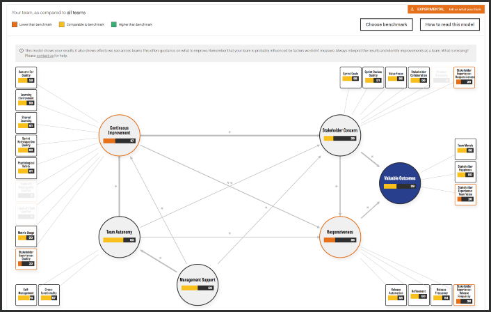Screen dimensions: 491x312
Task: Open the Stakeholder Experience: Responsiveness card
Action: point(464,77)
